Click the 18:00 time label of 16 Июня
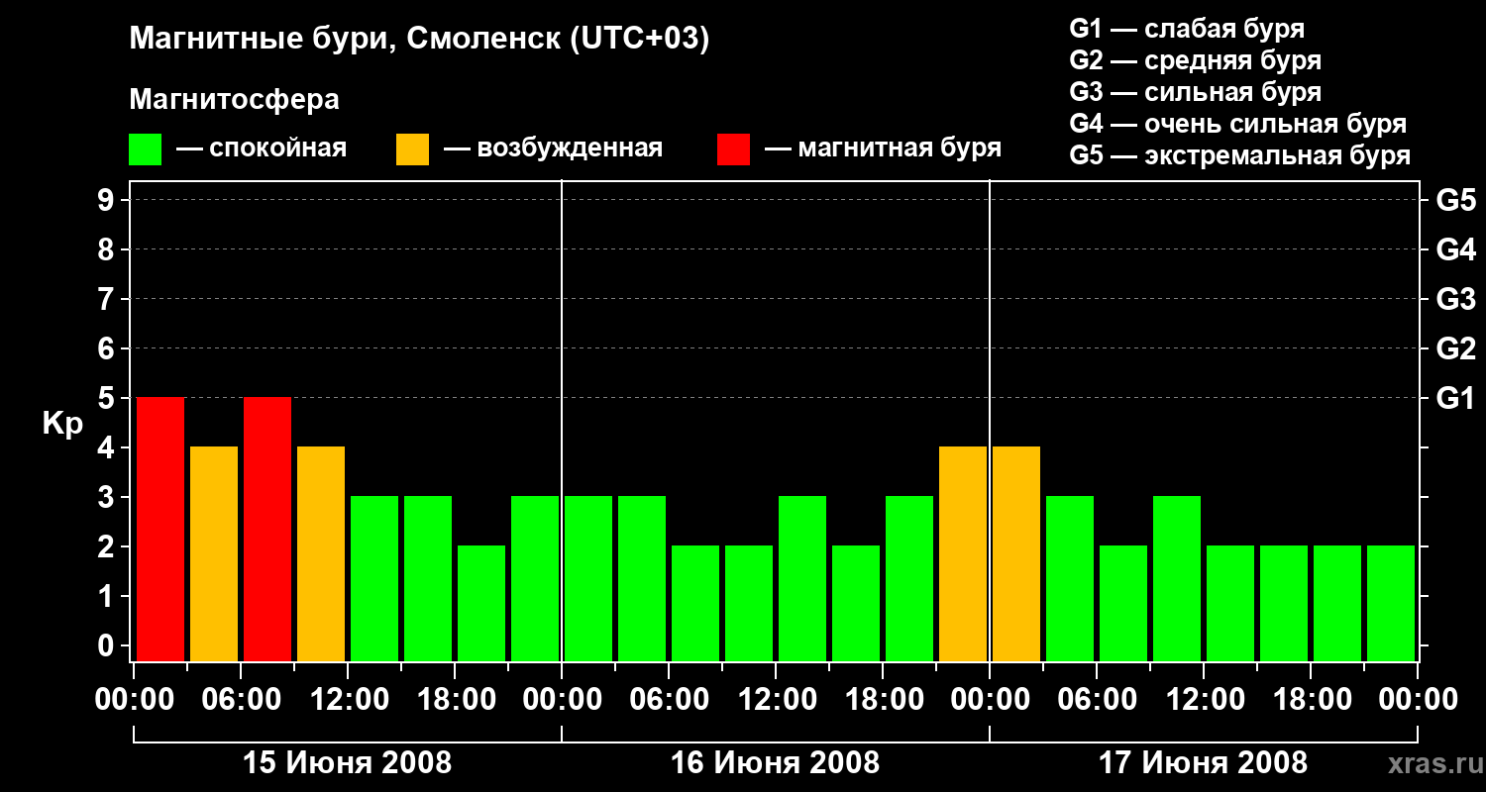 click(x=883, y=700)
